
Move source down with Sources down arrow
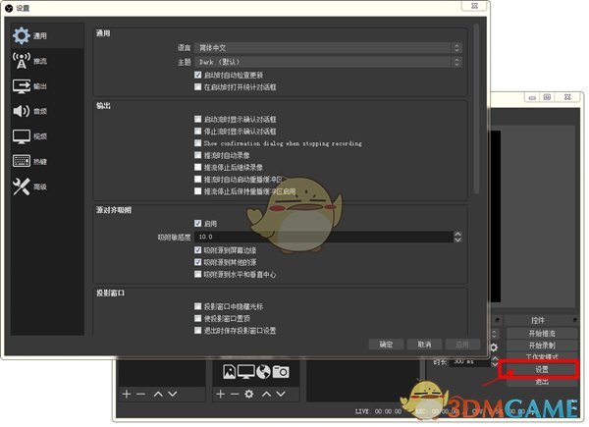click(281, 394)
